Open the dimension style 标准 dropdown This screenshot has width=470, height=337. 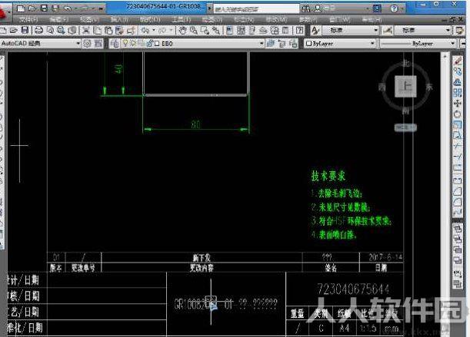422,30
